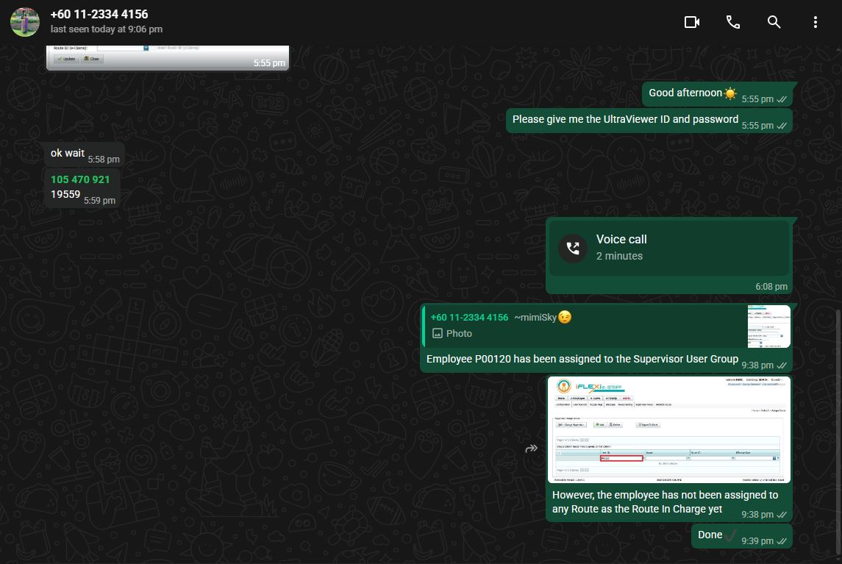
Task: Select the 19559 password text
Action: pos(65,194)
